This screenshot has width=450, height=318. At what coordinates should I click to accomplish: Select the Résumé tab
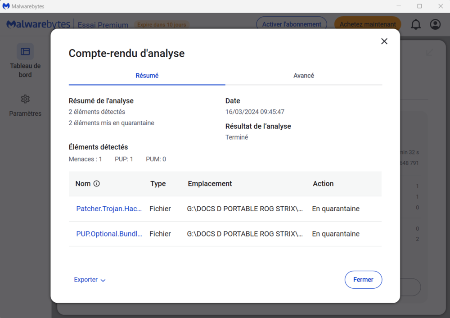tap(147, 76)
